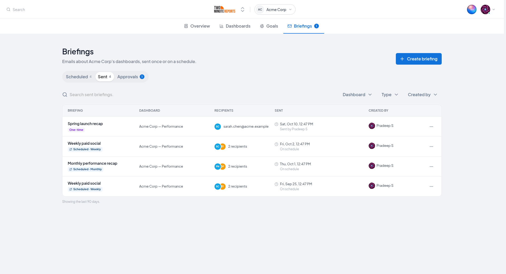Open the Dashboard filter dropdown

(x=357, y=95)
